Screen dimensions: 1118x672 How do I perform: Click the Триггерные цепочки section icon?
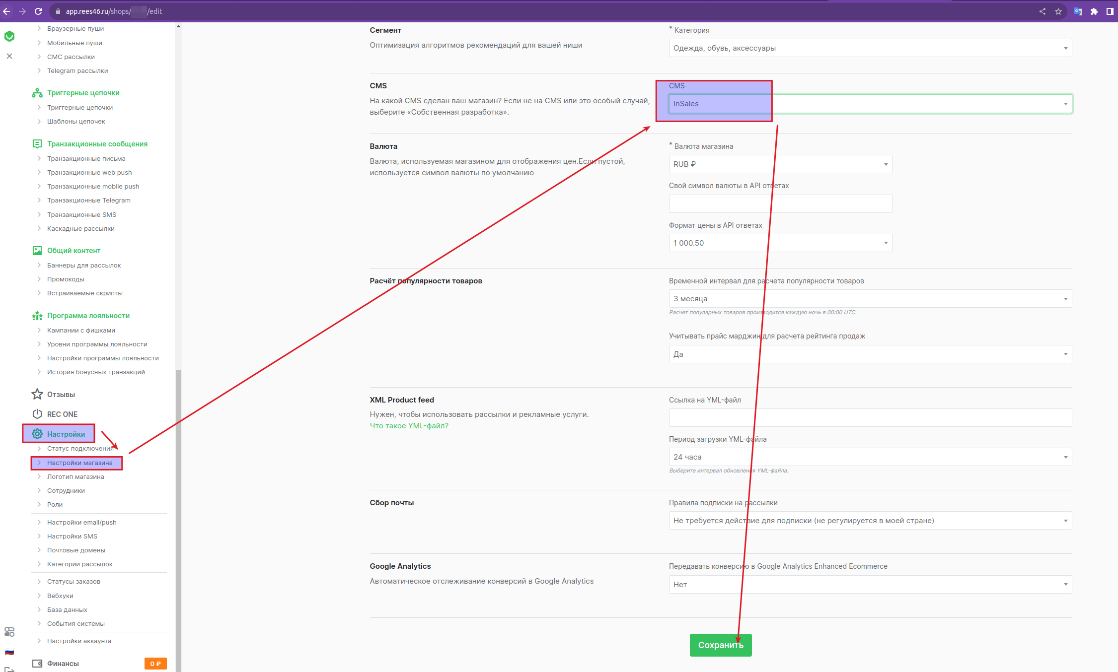pyautogui.click(x=37, y=93)
